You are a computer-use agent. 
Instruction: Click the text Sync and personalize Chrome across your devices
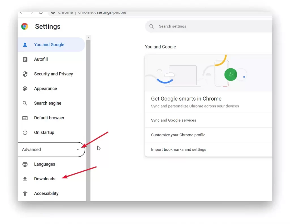[195, 106]
